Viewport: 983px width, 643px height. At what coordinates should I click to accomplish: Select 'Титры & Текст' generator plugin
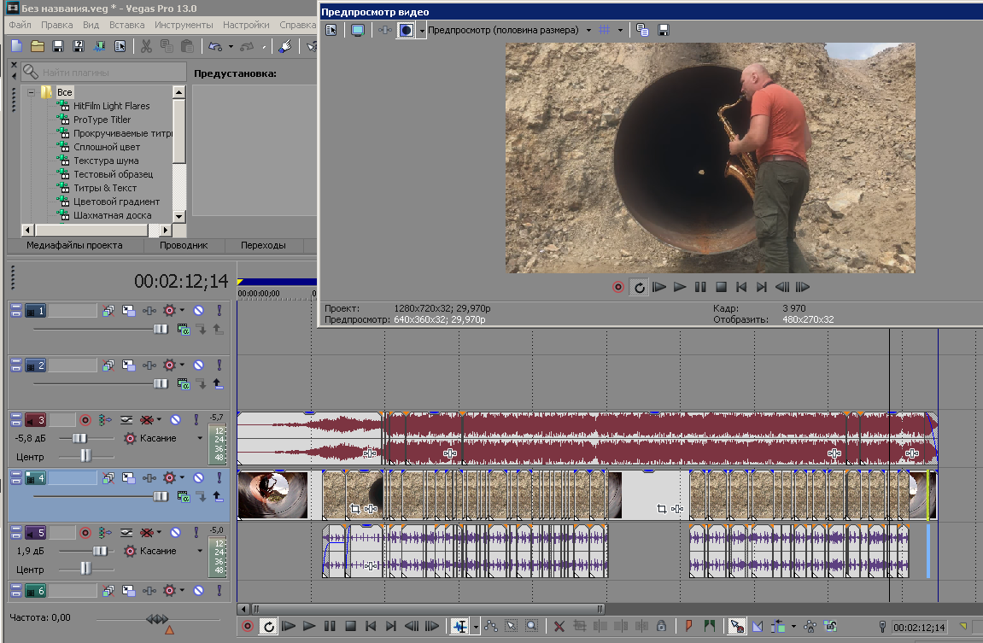pos(105,188)
